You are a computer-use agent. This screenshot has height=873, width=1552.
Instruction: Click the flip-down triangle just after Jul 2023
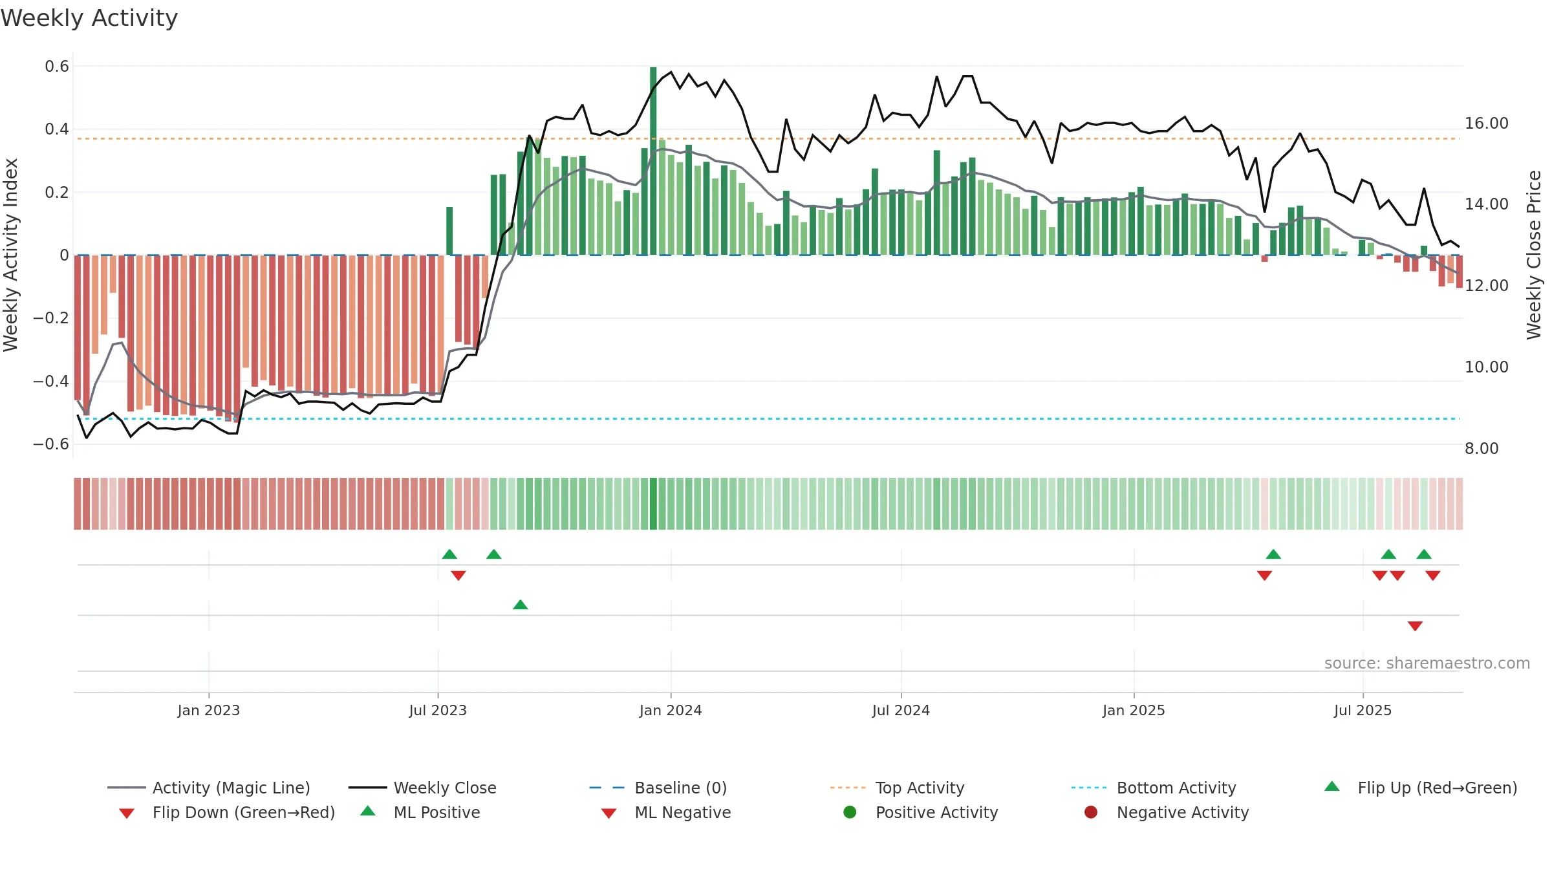click(458, 576)
